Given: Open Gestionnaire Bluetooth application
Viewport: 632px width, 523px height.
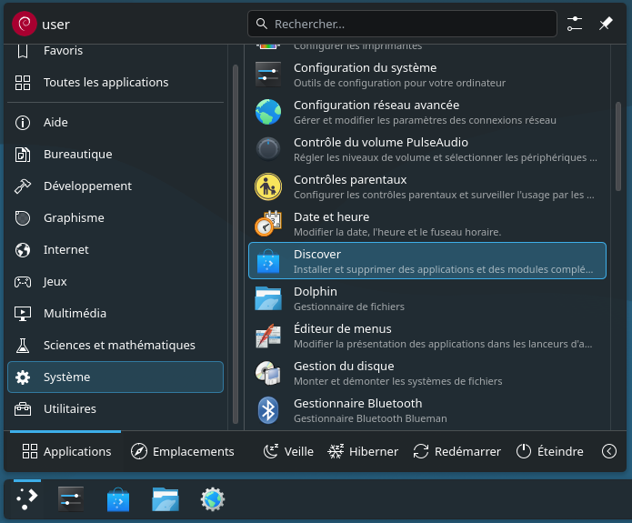Looking at the screenshot, I should tap(426, 409).
